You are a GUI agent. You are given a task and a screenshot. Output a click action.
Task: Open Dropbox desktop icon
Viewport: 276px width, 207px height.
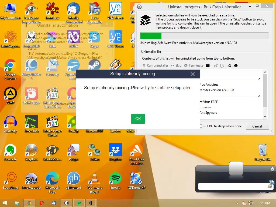tap(115, 153)
